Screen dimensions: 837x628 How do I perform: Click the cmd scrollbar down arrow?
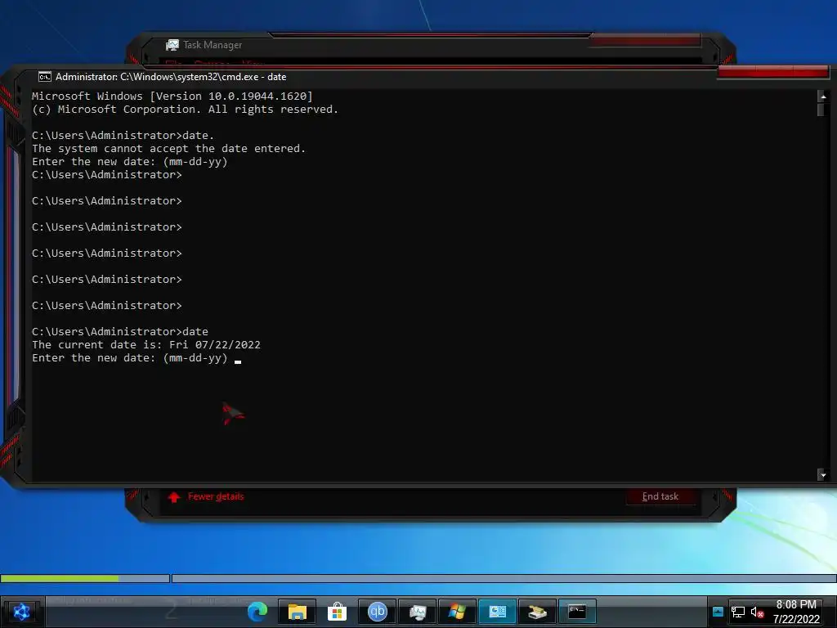coord(822,475)
